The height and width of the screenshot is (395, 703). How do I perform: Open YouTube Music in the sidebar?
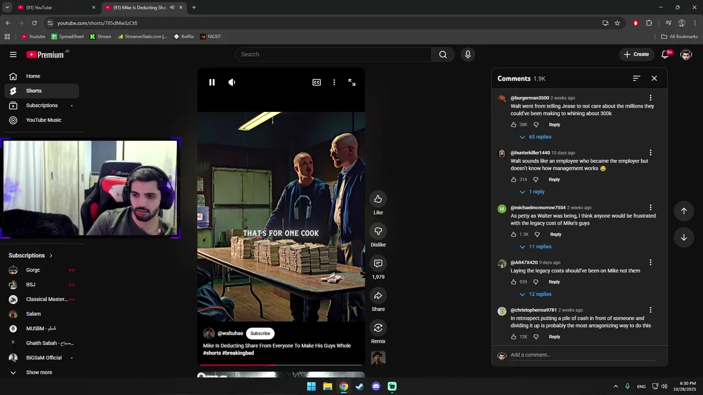(42, 120)
